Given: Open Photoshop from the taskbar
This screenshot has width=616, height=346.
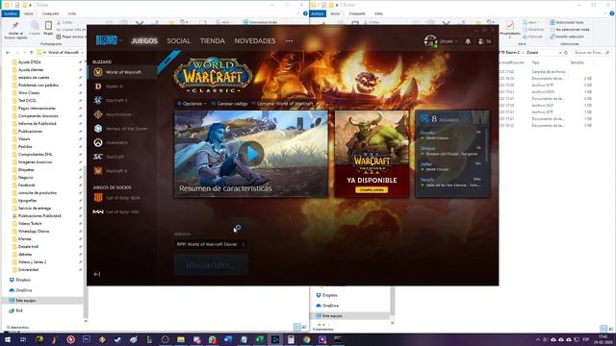Looking at the screenshot, I should pyautogui.click(x=86, y=339).
